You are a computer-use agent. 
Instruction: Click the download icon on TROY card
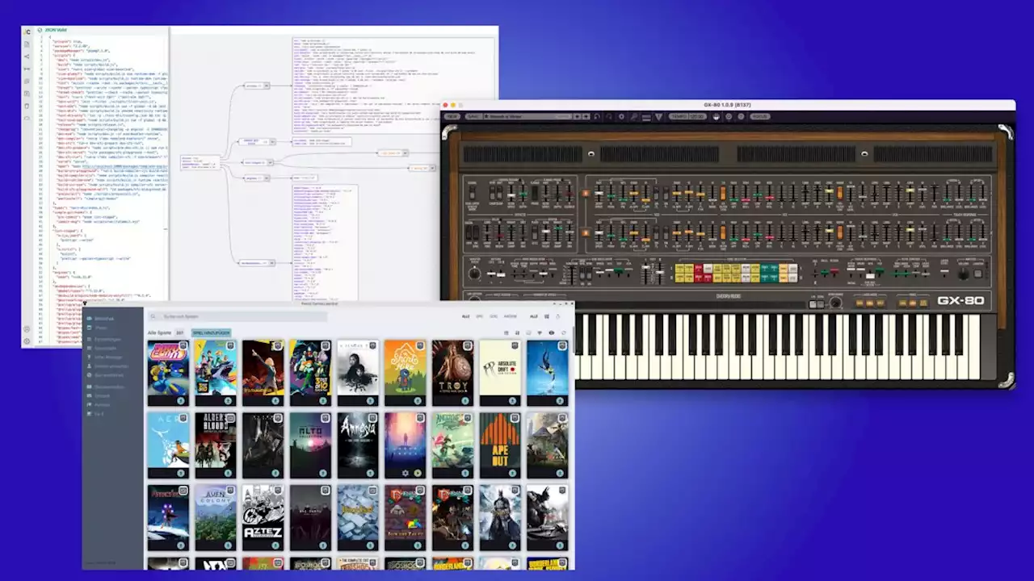click(x=465, y=400)
